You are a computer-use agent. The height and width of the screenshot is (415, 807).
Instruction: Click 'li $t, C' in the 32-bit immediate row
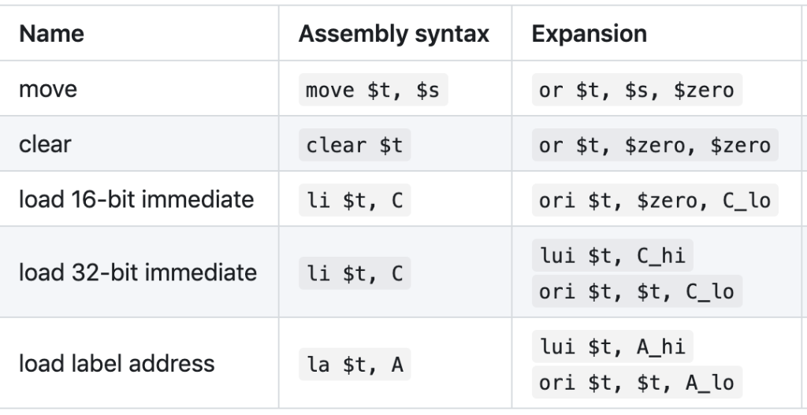(x=354, y=273)
